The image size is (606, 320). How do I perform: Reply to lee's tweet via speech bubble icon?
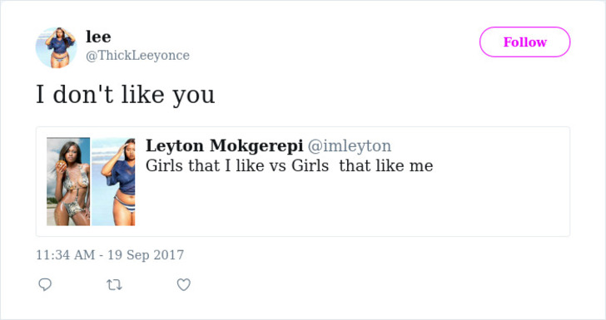pos(45,284)
